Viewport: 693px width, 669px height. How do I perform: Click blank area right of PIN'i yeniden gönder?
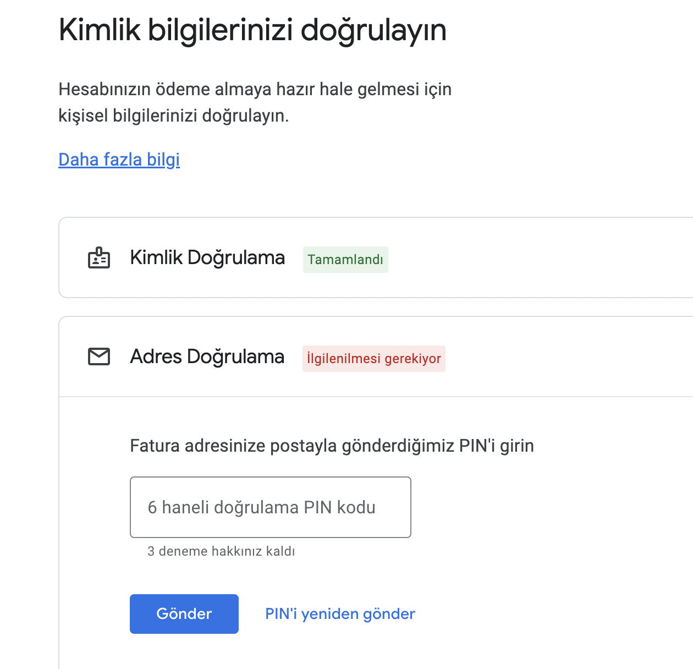(550, 614)
